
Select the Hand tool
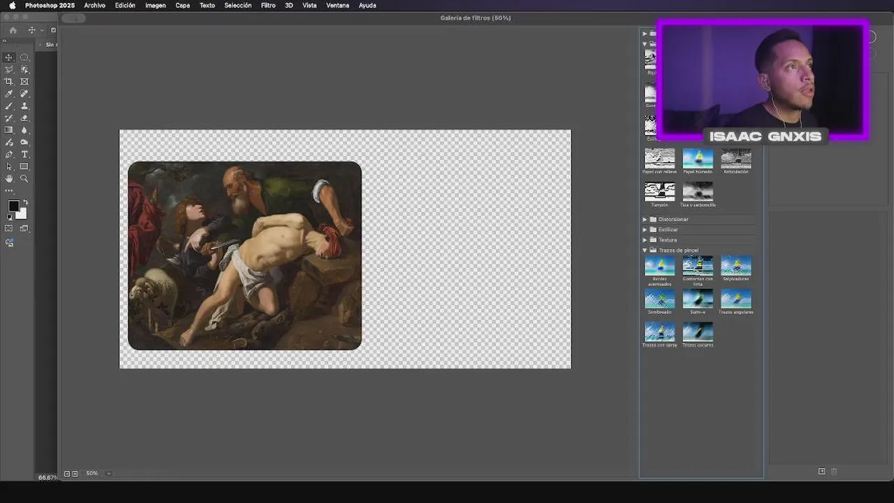click(9, 178)
